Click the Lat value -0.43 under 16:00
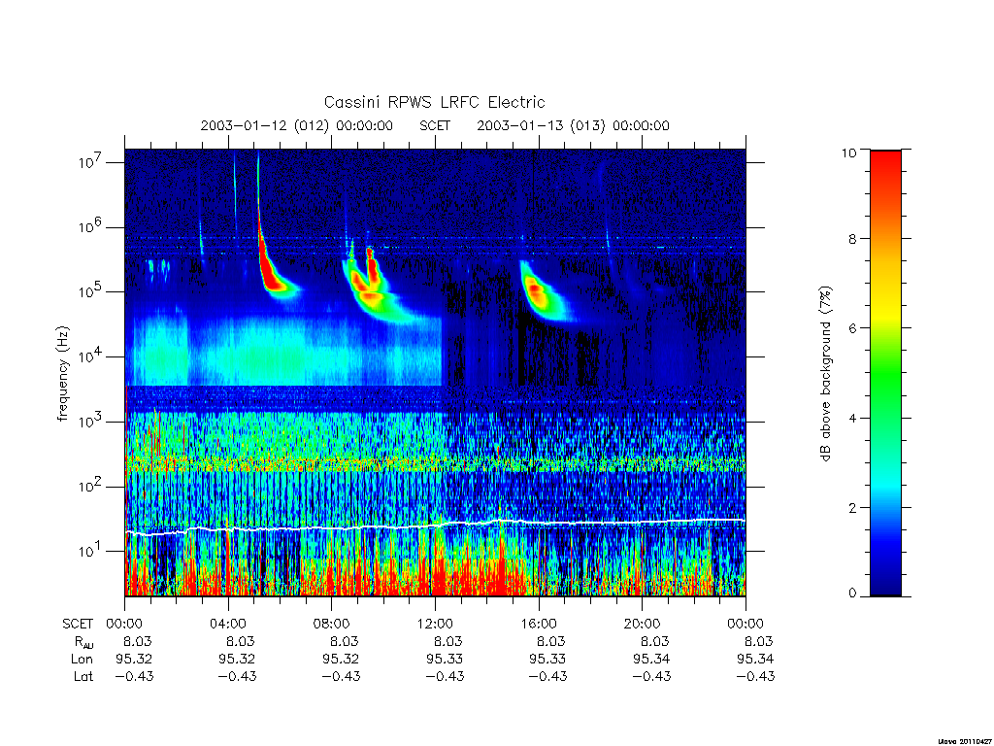Image resolution: width=994 pixels, height=746 pixels. 547,676
